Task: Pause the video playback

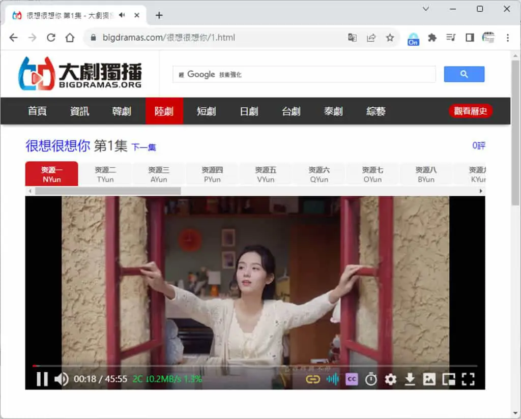Action: 42,379
